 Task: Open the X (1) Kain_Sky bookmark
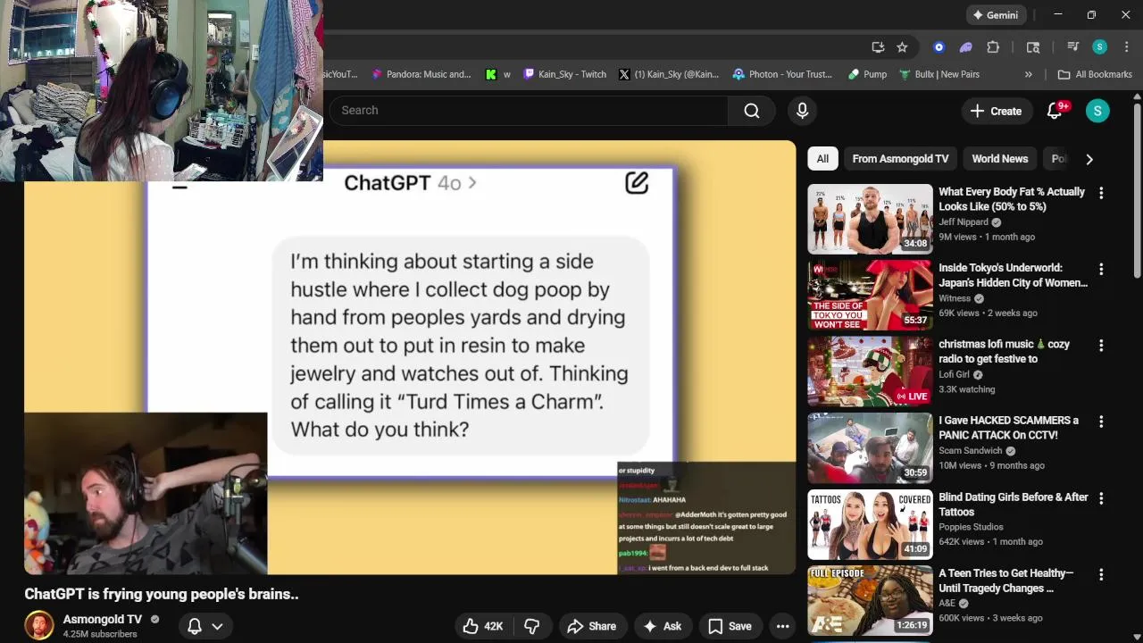tap(669, 74)
